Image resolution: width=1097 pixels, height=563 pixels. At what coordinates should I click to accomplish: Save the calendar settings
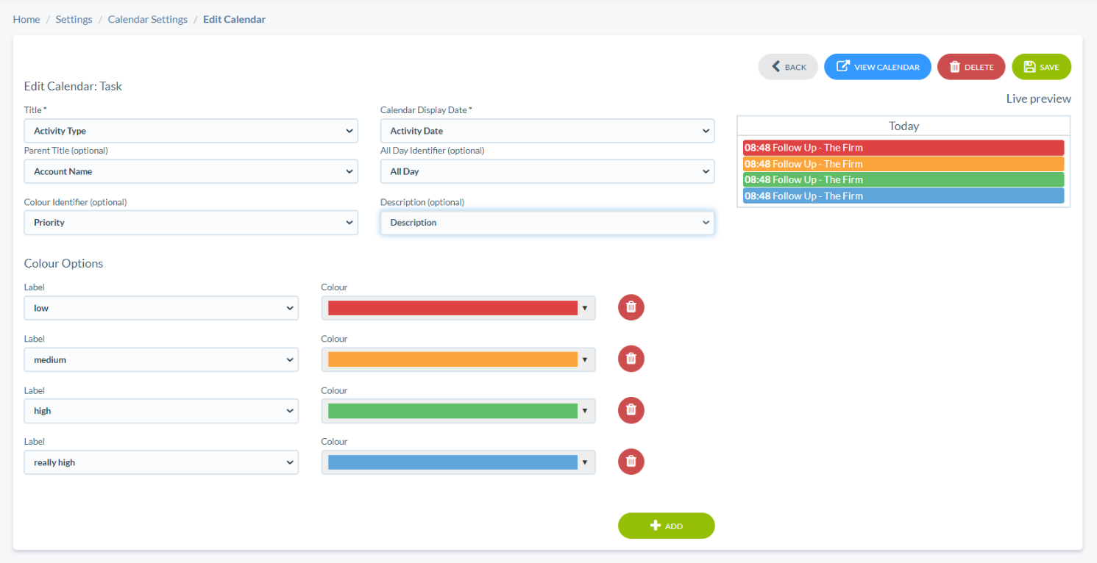1041,67
